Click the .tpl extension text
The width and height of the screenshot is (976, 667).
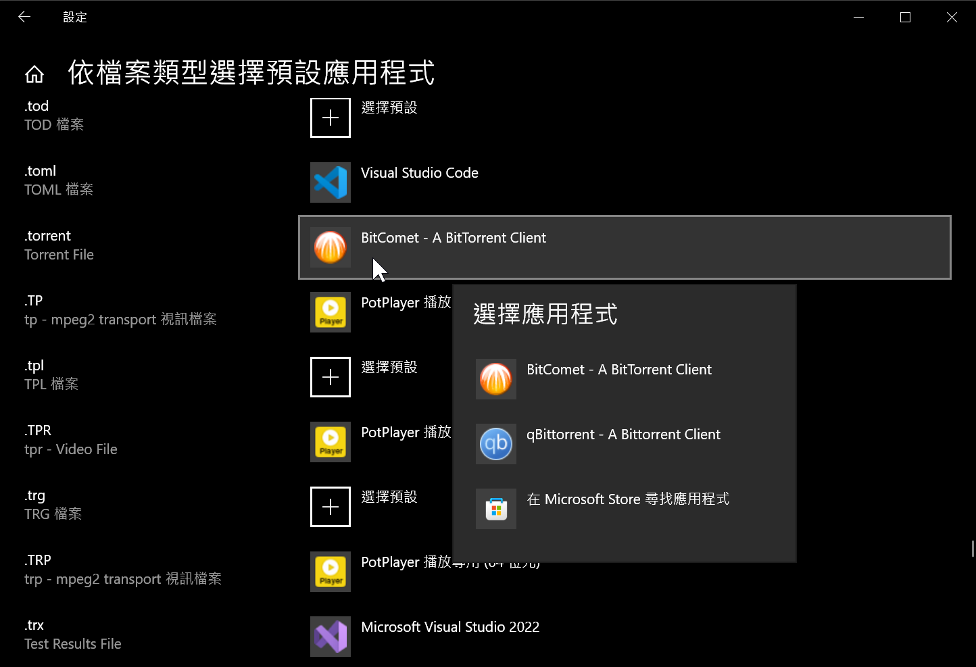[x=34, y=366]
